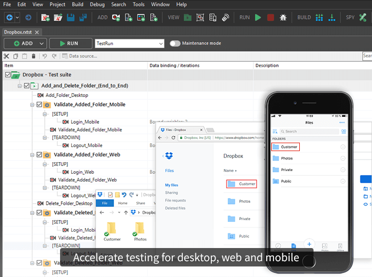
Task: Click the bug Debug icon in toolbar
Action: point(283,17)
